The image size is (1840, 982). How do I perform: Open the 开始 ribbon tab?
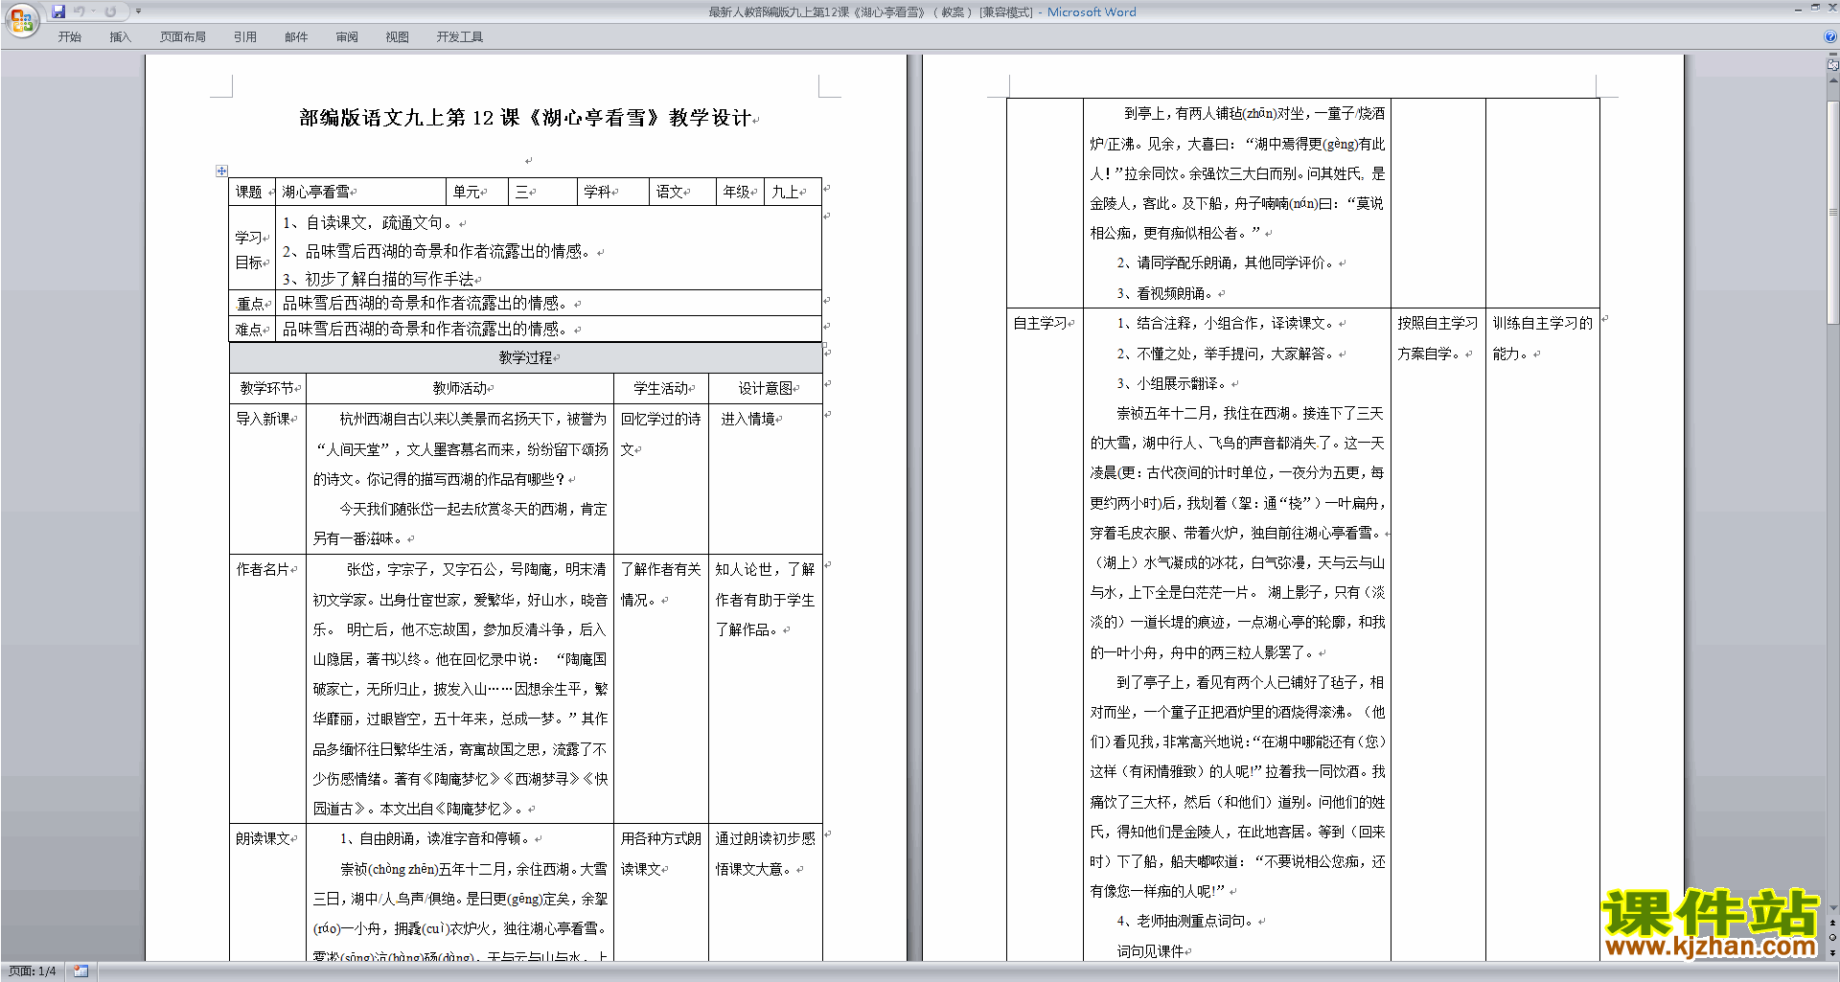pyautogui.click(x=69, y=37)
